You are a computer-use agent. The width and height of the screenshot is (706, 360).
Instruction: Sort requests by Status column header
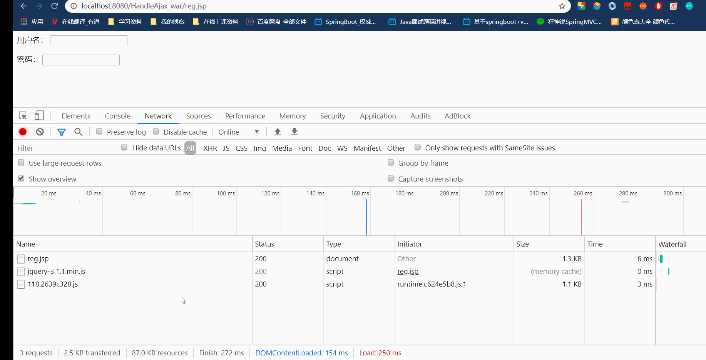tap(288, 244)
